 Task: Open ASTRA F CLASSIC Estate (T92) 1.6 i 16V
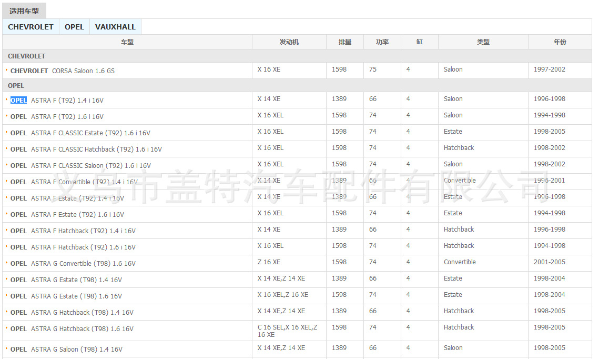[90, 133]
